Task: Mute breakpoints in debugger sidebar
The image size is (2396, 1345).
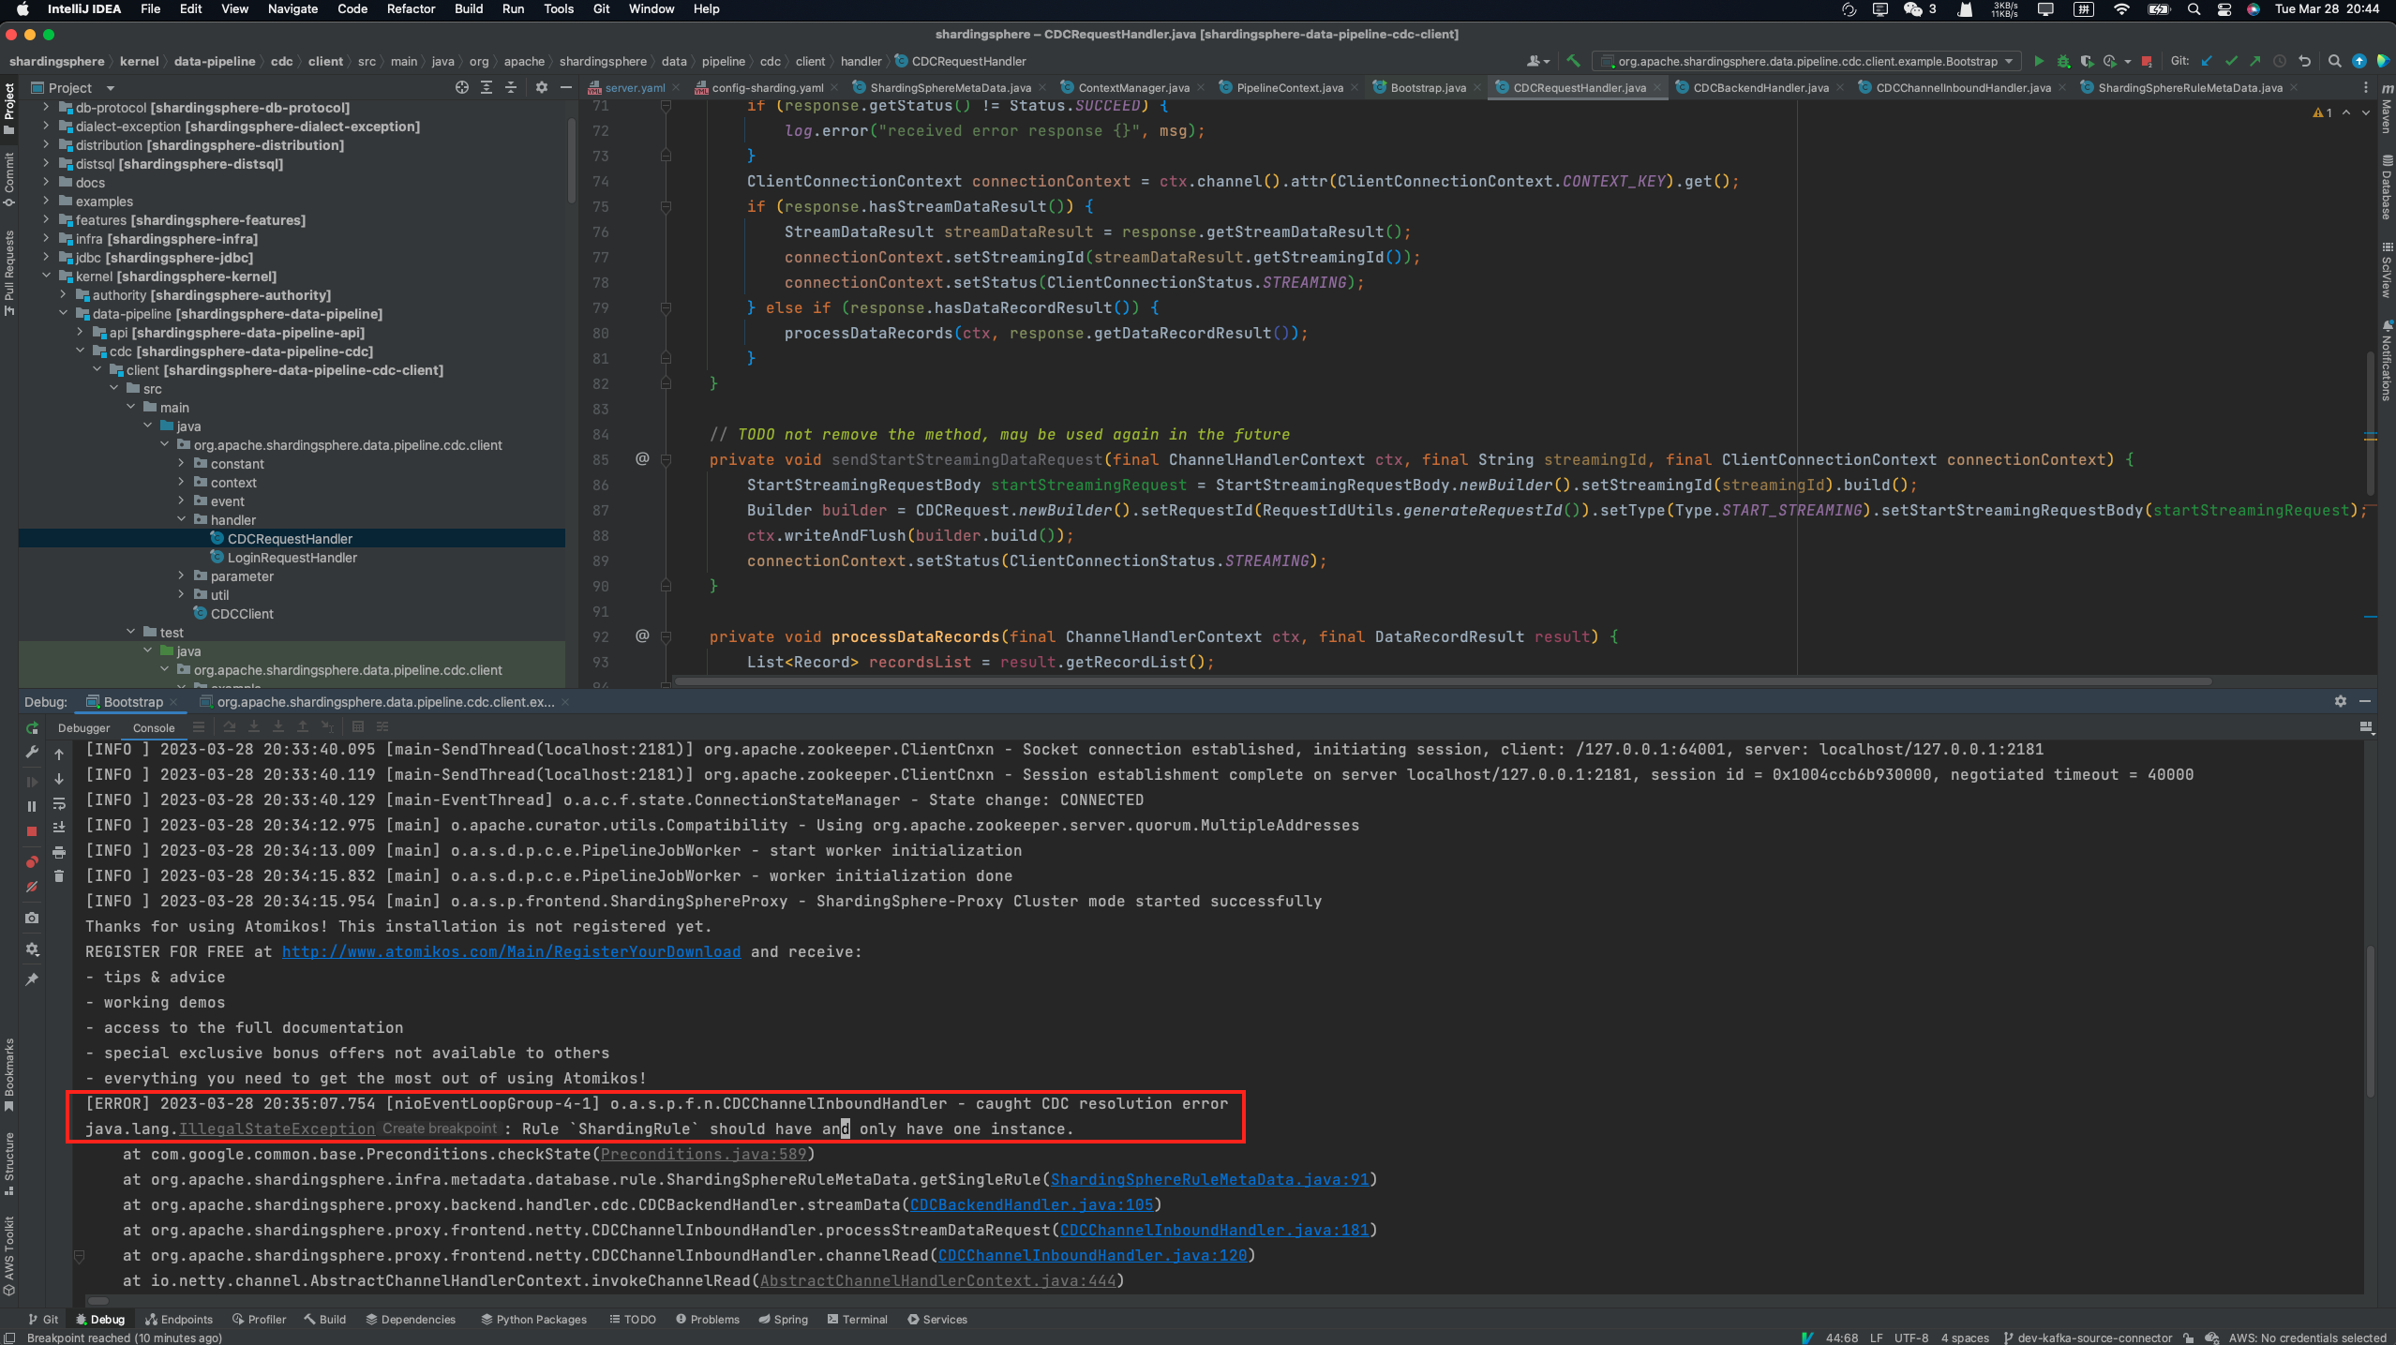Action: (31, 887)
